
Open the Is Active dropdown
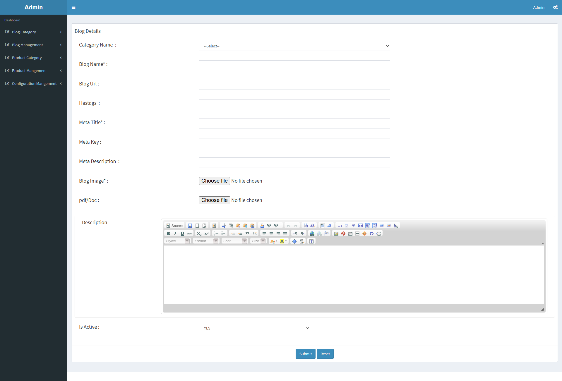254,328
